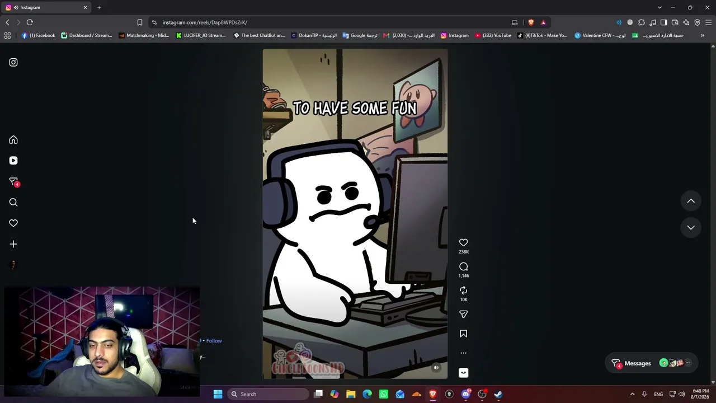This screenshot has width=716, height=403.
Task: Open the browser extensions puzzle icon
Action: (x=642, y=22)
